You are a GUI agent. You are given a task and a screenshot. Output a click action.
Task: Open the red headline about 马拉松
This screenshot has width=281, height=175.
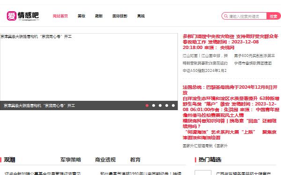point(213,115)
